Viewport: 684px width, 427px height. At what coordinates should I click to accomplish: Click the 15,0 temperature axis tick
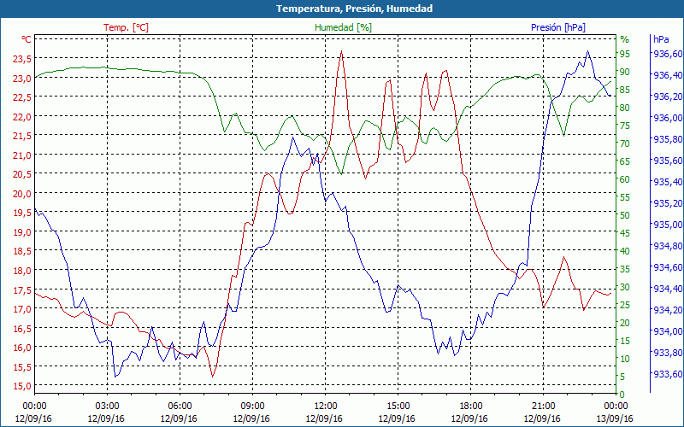click(23, 386)
